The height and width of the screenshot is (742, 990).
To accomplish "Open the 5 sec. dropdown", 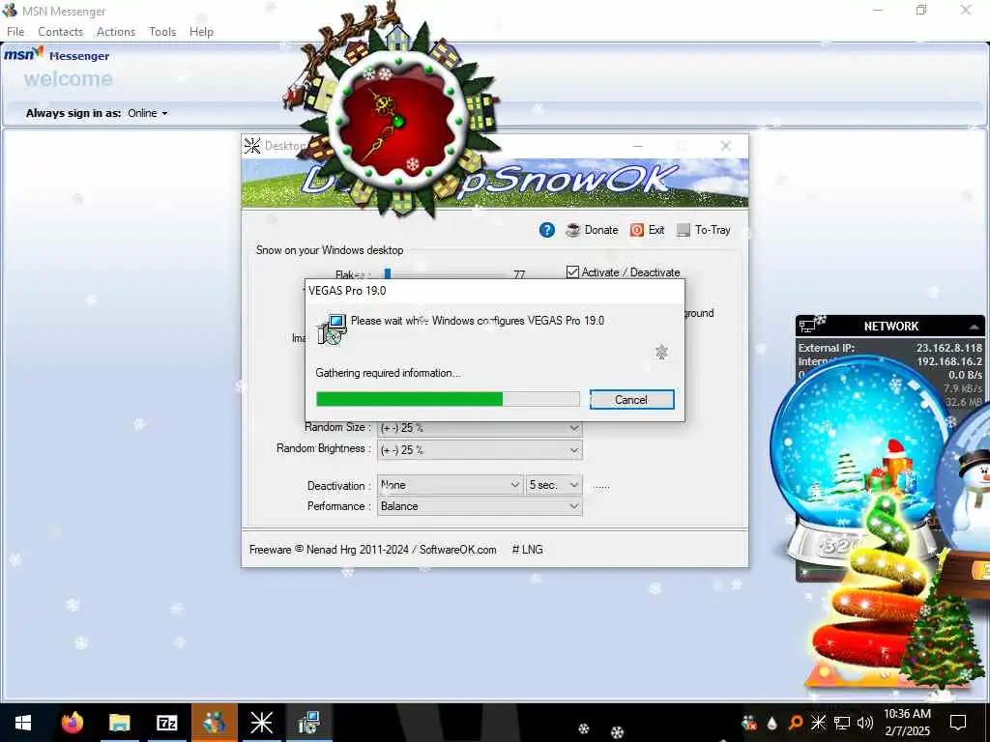I will [553, 485].
